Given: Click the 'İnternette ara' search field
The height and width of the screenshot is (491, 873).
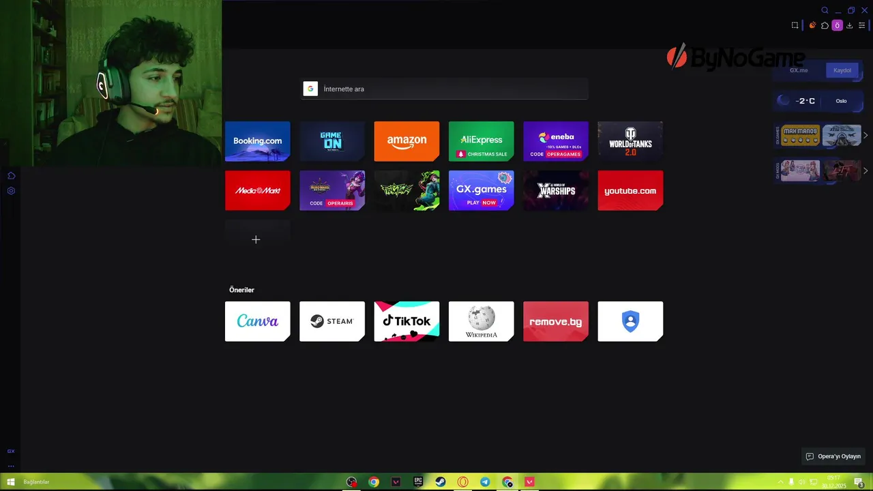Looking at the screenshot, I should [445, 89].
